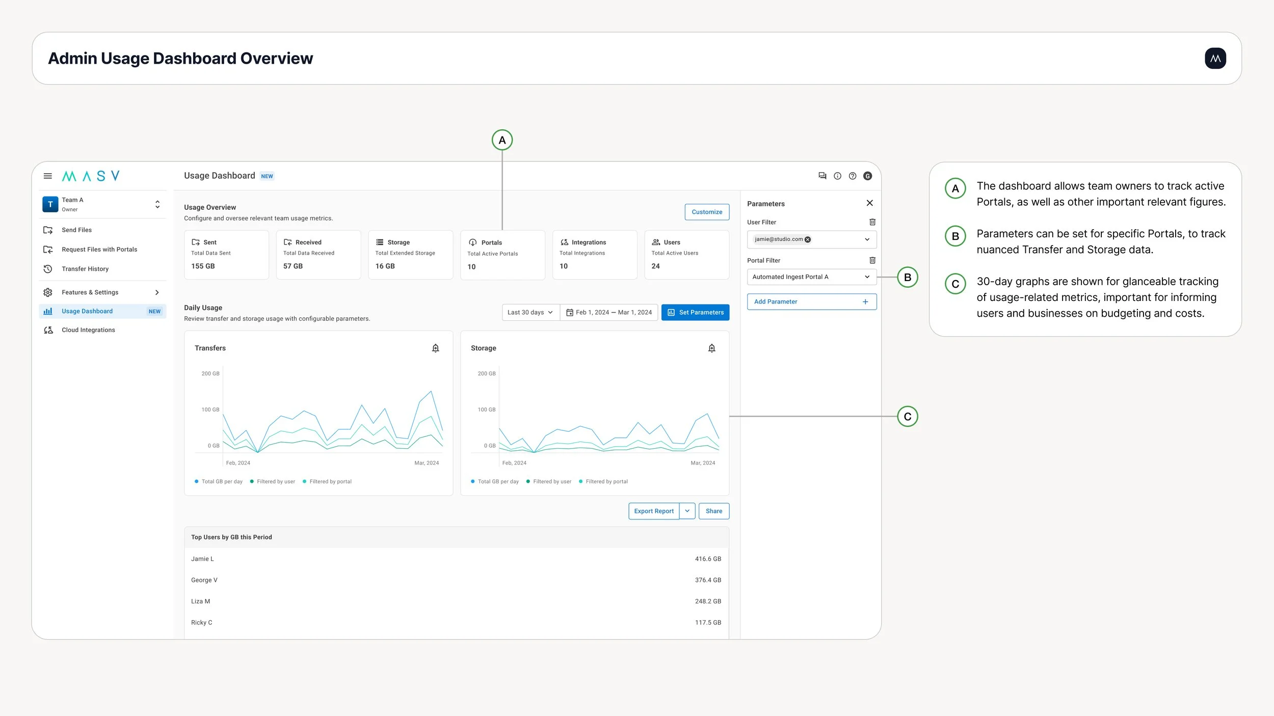The width and height of the screenshot is (1274, 716).
Task: Open the feedback chat icon in the header
Action: coord(822,176)
